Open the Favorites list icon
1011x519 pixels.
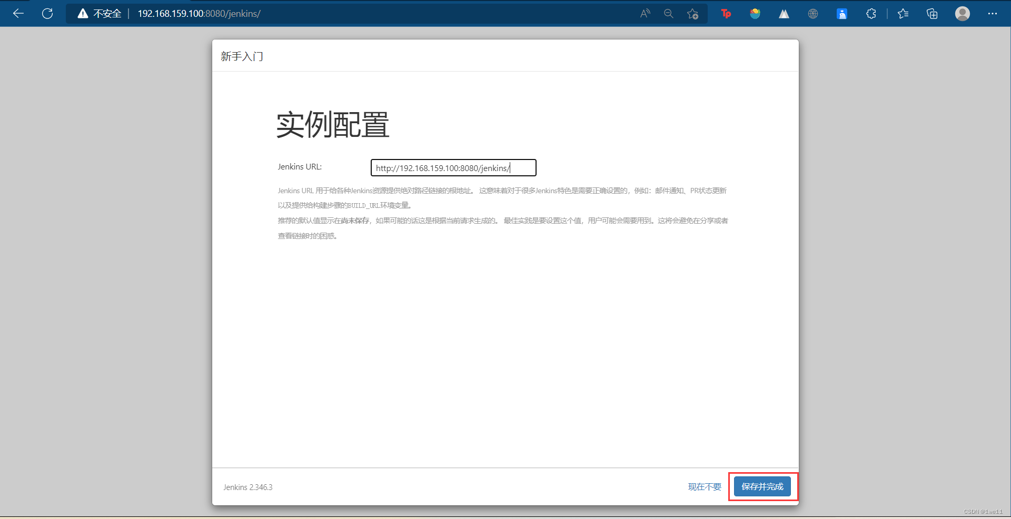(x=904, y=14)
